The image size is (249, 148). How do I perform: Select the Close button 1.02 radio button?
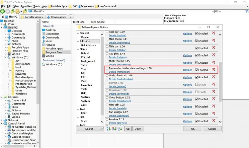click(107, 98)
